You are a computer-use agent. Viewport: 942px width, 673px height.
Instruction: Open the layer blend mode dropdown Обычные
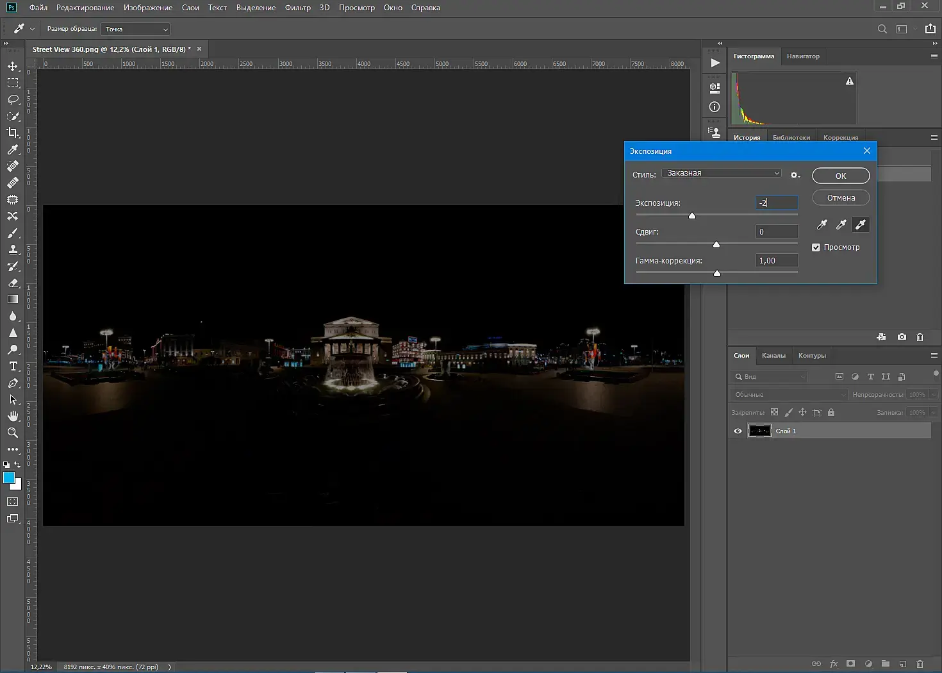pyautogui.click(x=789, y=395)
